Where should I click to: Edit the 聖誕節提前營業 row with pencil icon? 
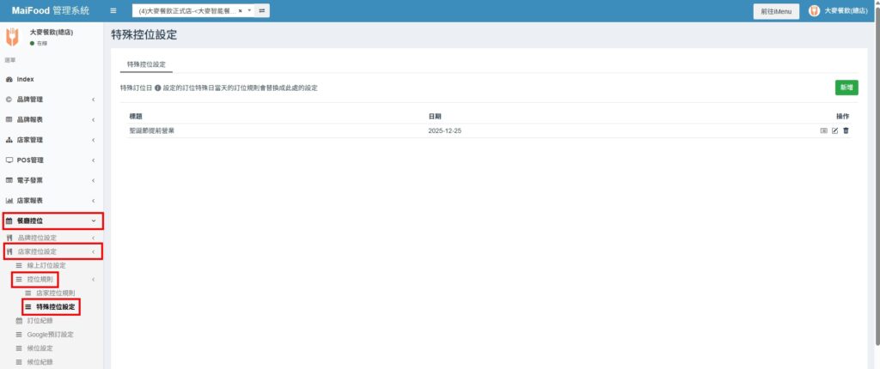(x=834, y=130)
